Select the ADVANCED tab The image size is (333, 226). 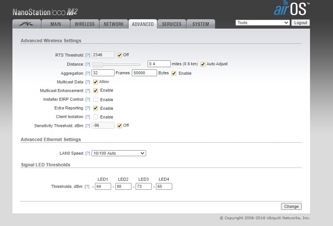click(x=143, y=24)
